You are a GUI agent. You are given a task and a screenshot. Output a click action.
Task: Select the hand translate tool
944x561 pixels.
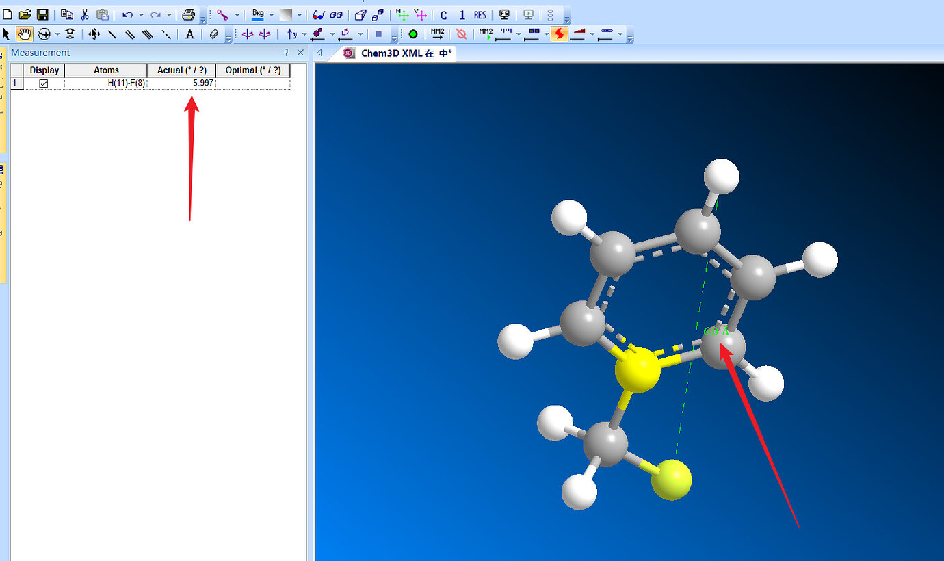coord(25,34)
